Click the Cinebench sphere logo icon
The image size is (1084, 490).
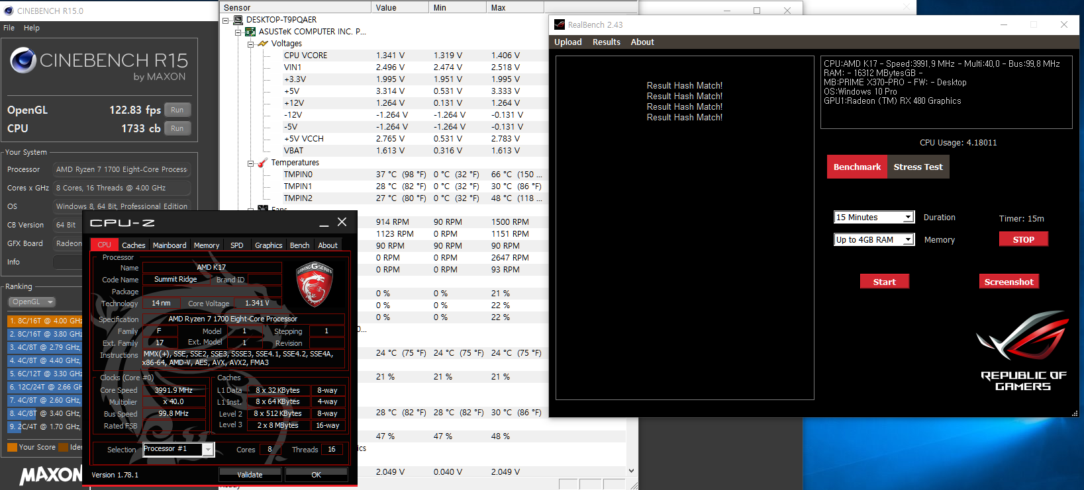click(23, 61)
